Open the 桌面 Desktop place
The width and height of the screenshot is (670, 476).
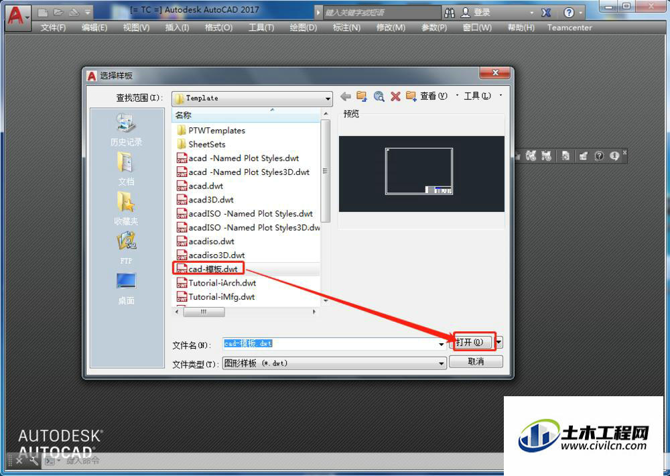point(126,289)
